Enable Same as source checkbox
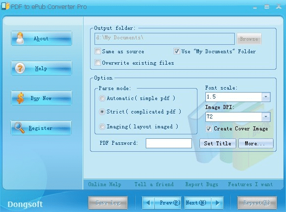Viewport: 286px width, 212px height. coord(97,51)
